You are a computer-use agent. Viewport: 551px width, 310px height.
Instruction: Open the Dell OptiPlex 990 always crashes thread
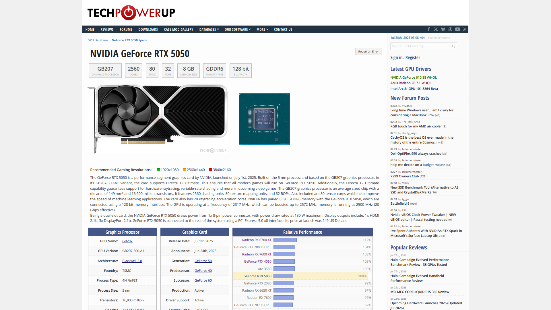pos(416,154)
